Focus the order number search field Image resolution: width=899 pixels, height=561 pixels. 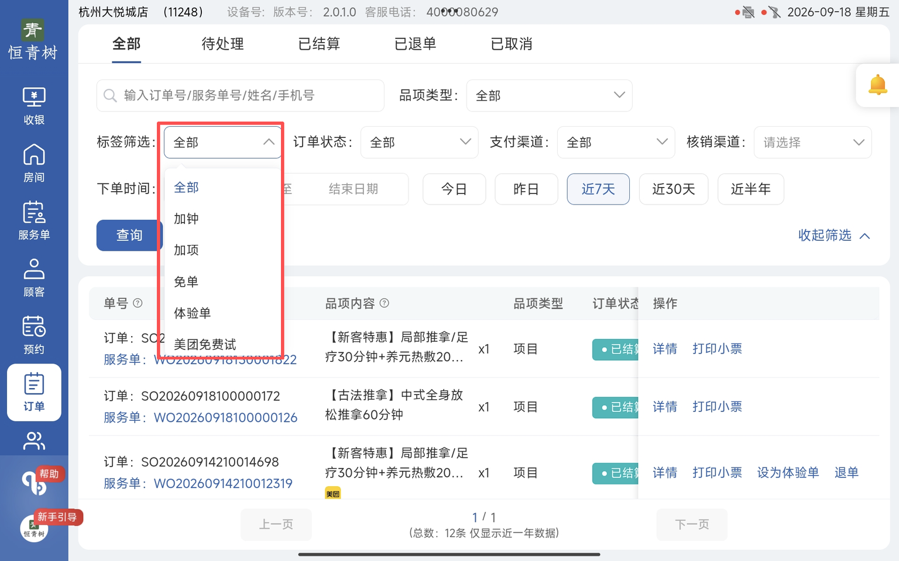(x=240, y=95)
